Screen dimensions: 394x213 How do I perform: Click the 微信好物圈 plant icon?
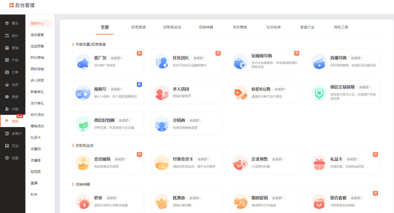click(83, 124)
